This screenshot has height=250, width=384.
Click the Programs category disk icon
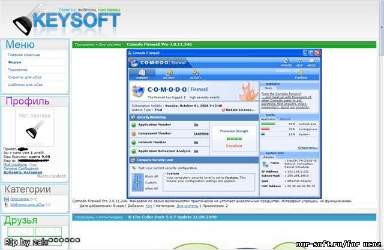[7, 199]
